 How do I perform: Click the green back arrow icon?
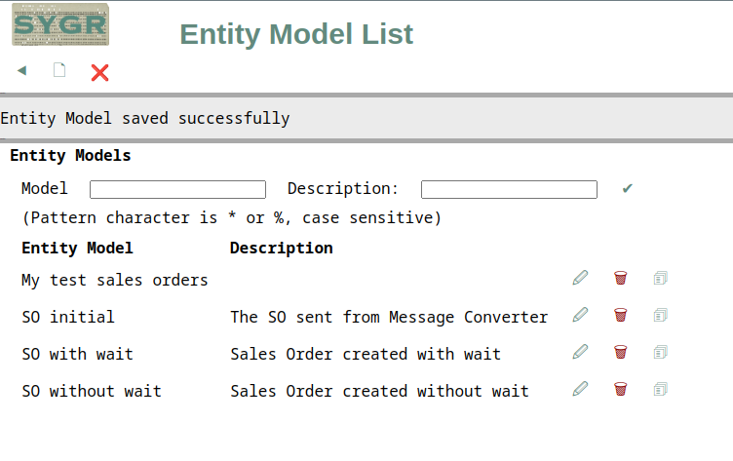coord(22,70)
